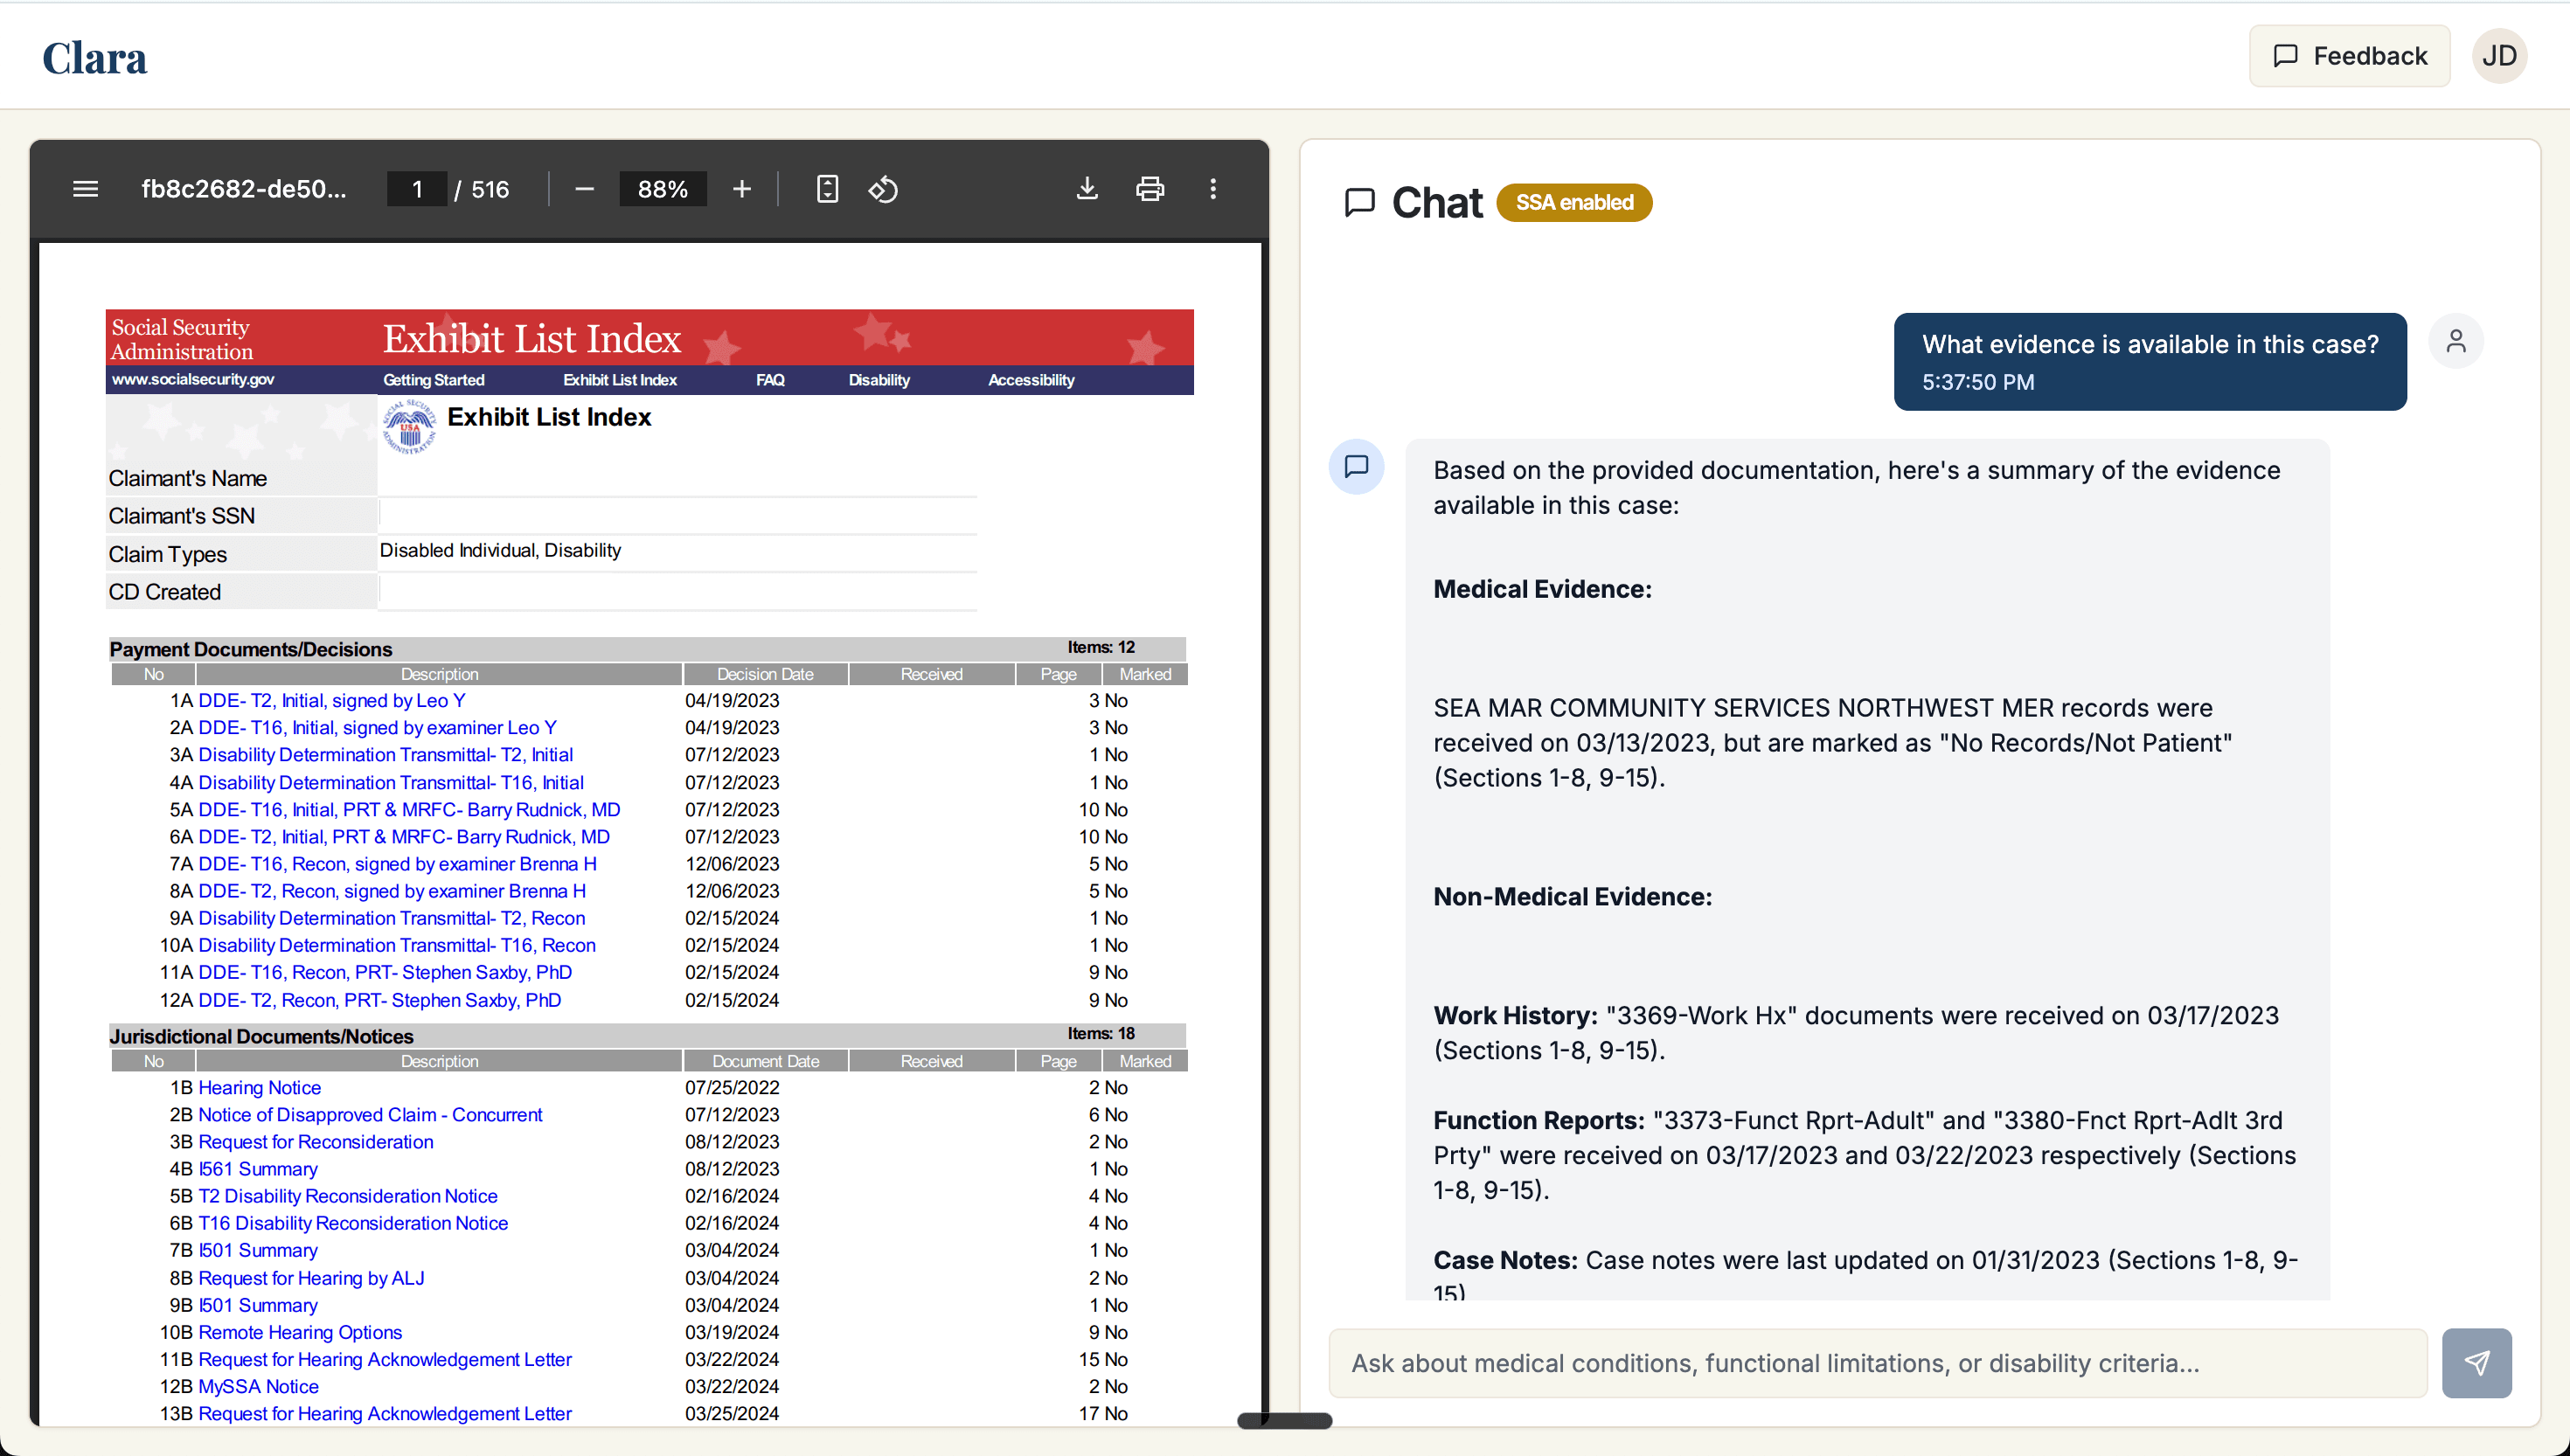
Task: Click the Feedback button
Action: (2349, 56)
